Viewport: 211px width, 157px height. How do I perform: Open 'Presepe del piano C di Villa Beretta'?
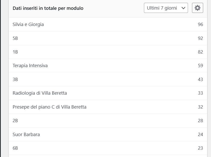(50, 107)
